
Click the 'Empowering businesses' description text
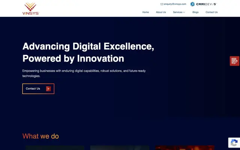[x=84, y=73]
